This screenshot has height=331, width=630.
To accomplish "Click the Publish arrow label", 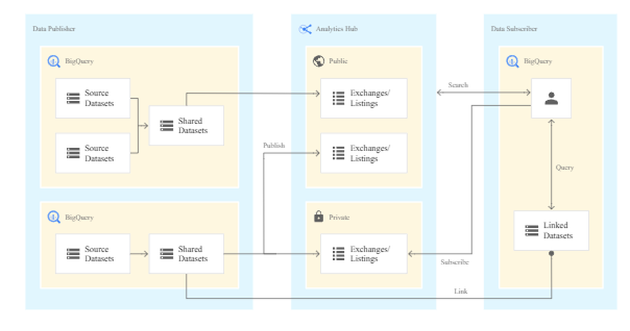I will (x=274, y=145).
